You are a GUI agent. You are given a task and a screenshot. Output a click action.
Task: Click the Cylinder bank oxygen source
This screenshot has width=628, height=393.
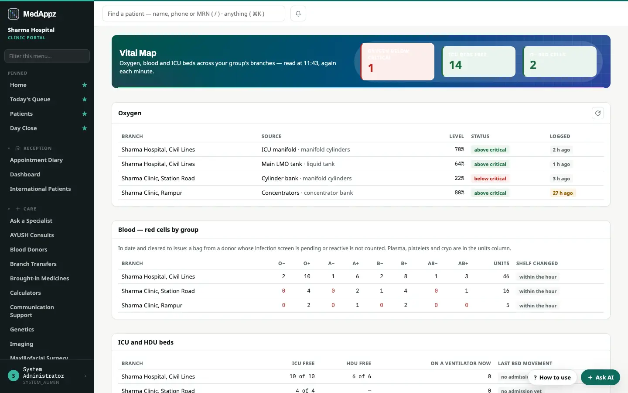307,178
